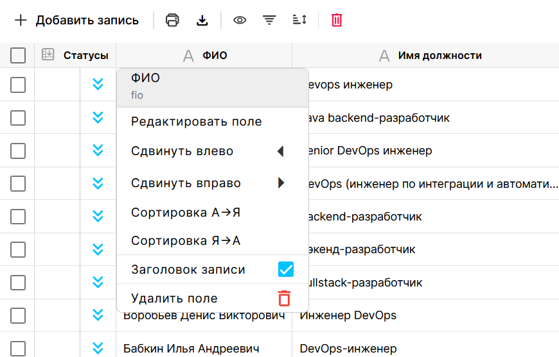
Task: Click the statuses column header icon
Action: point(48,55)
